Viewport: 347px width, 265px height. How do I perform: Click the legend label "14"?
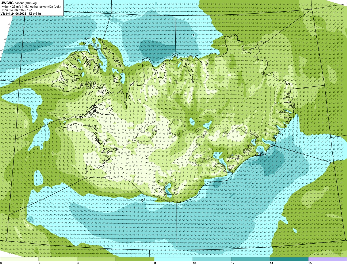coord(271,263)
